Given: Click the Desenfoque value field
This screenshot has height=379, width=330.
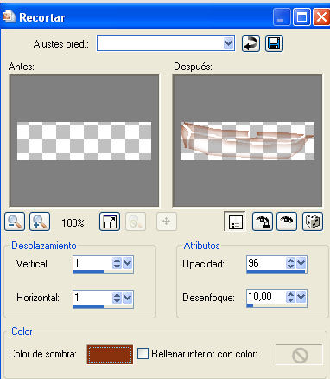Looking at the screenshot, I should click(266, 297).
